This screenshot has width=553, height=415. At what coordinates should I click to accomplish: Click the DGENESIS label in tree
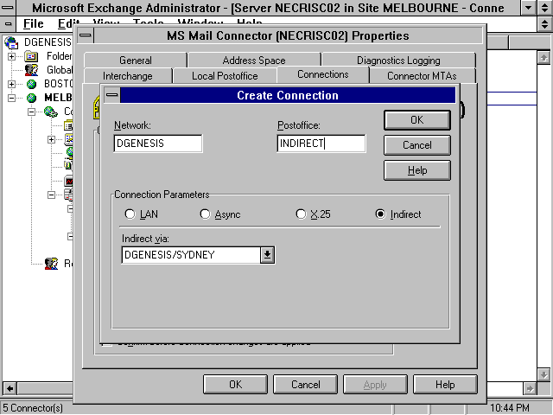[48, 42]
